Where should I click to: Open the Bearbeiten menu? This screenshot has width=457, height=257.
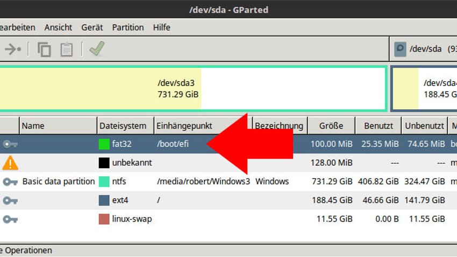click(18, 27)
